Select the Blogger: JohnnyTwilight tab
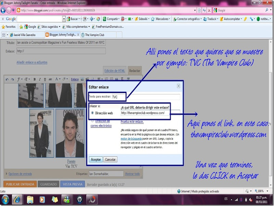274x206 pixels. pos(62,35)
